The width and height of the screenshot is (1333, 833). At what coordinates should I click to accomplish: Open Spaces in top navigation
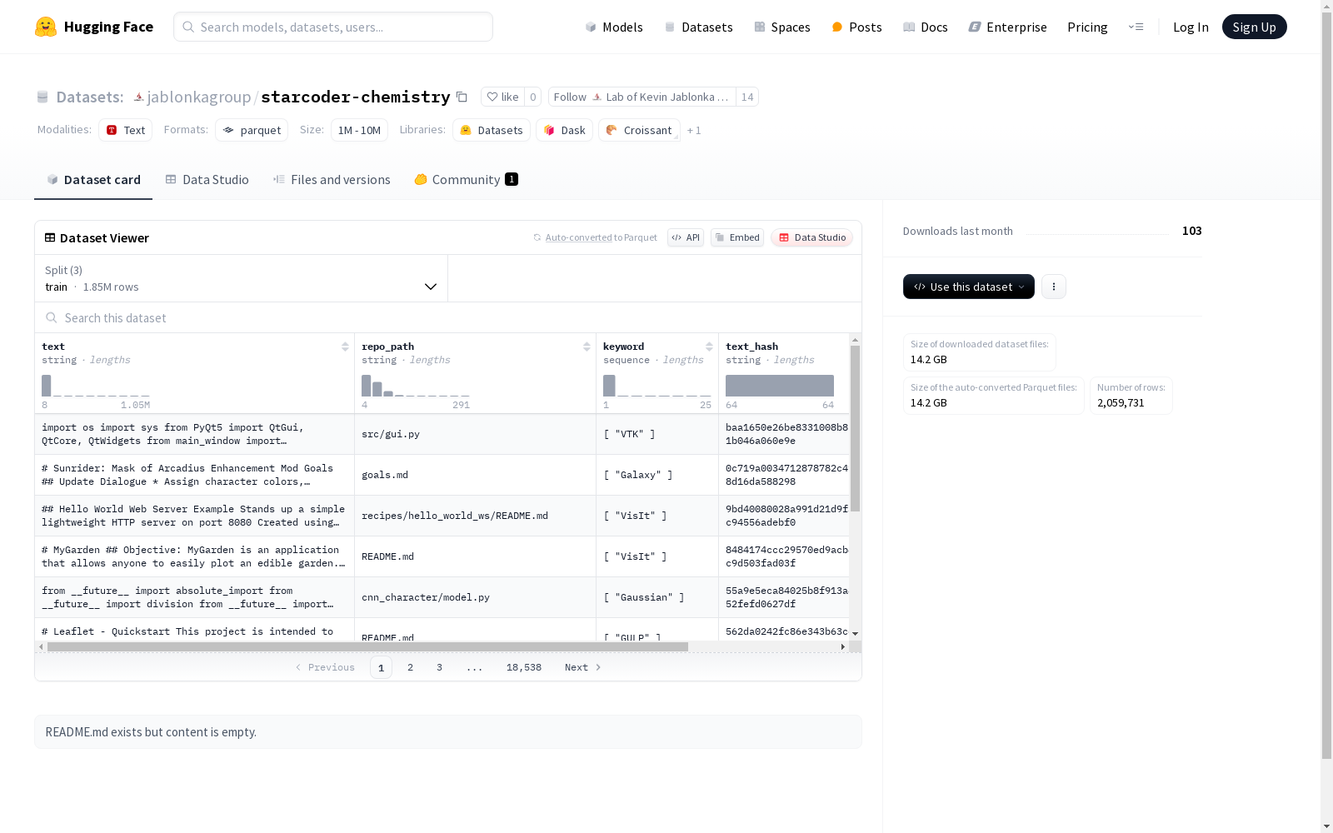click(782, 27)
